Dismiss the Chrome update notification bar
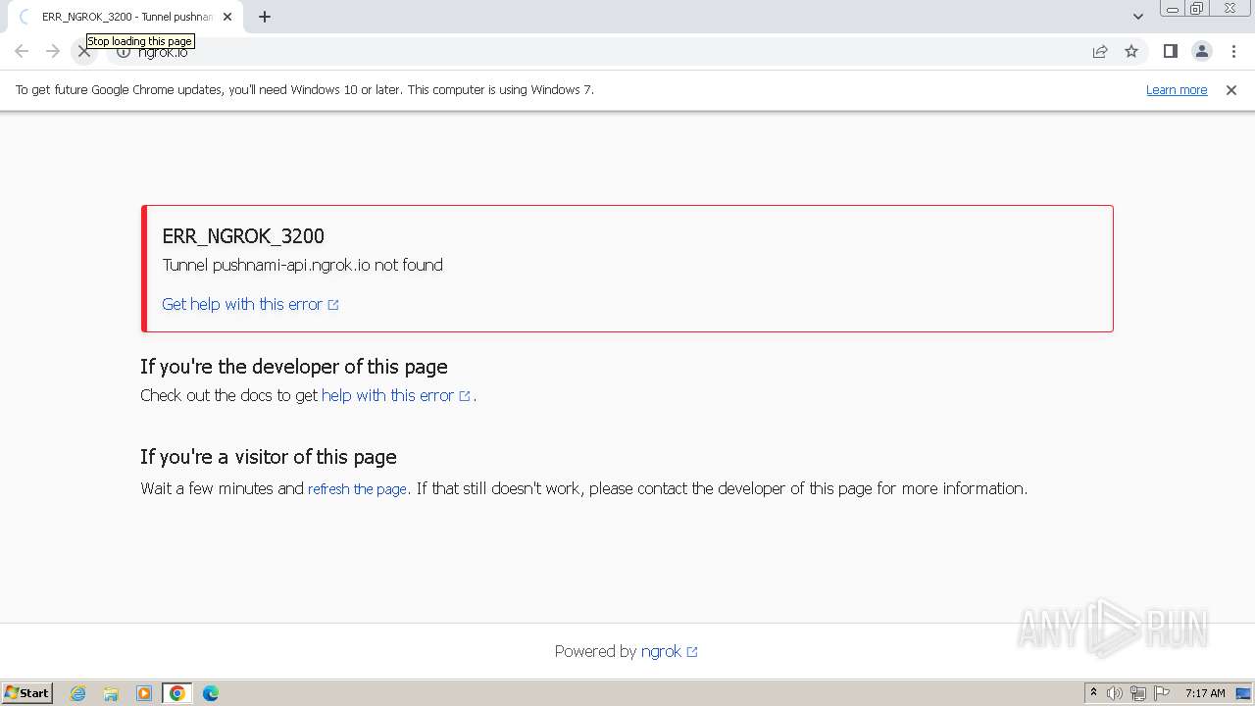This screenshot has width=1255, height=706. point(1231,90)
